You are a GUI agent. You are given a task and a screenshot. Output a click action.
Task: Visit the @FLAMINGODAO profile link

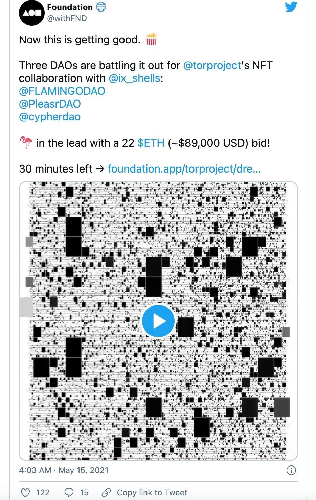click(62, 91)
